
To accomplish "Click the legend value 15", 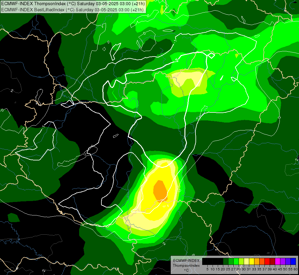I will 218,269.
